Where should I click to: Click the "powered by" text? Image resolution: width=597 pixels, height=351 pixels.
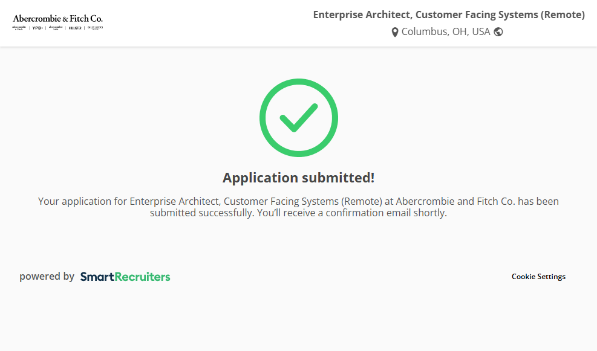pyautogui.click(x=47, y=277)
